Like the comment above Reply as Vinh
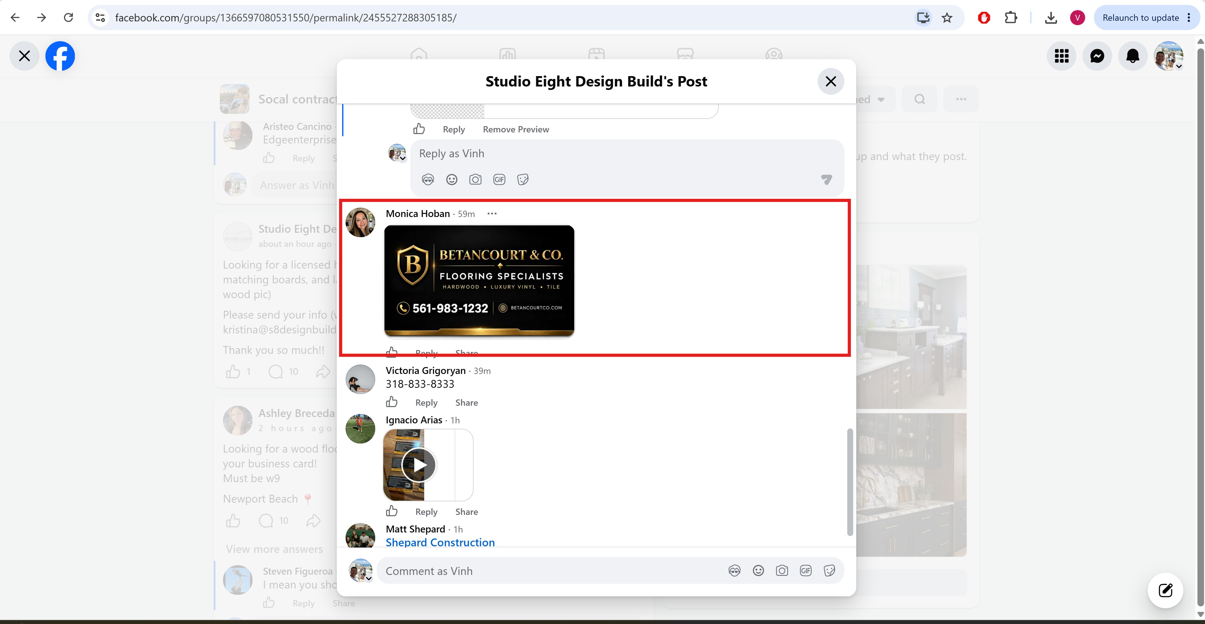Screen dimensions: 1205x624 point(419,129)
